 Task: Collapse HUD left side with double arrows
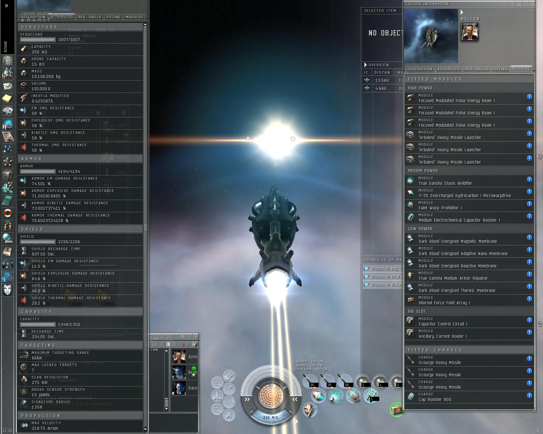247,399
